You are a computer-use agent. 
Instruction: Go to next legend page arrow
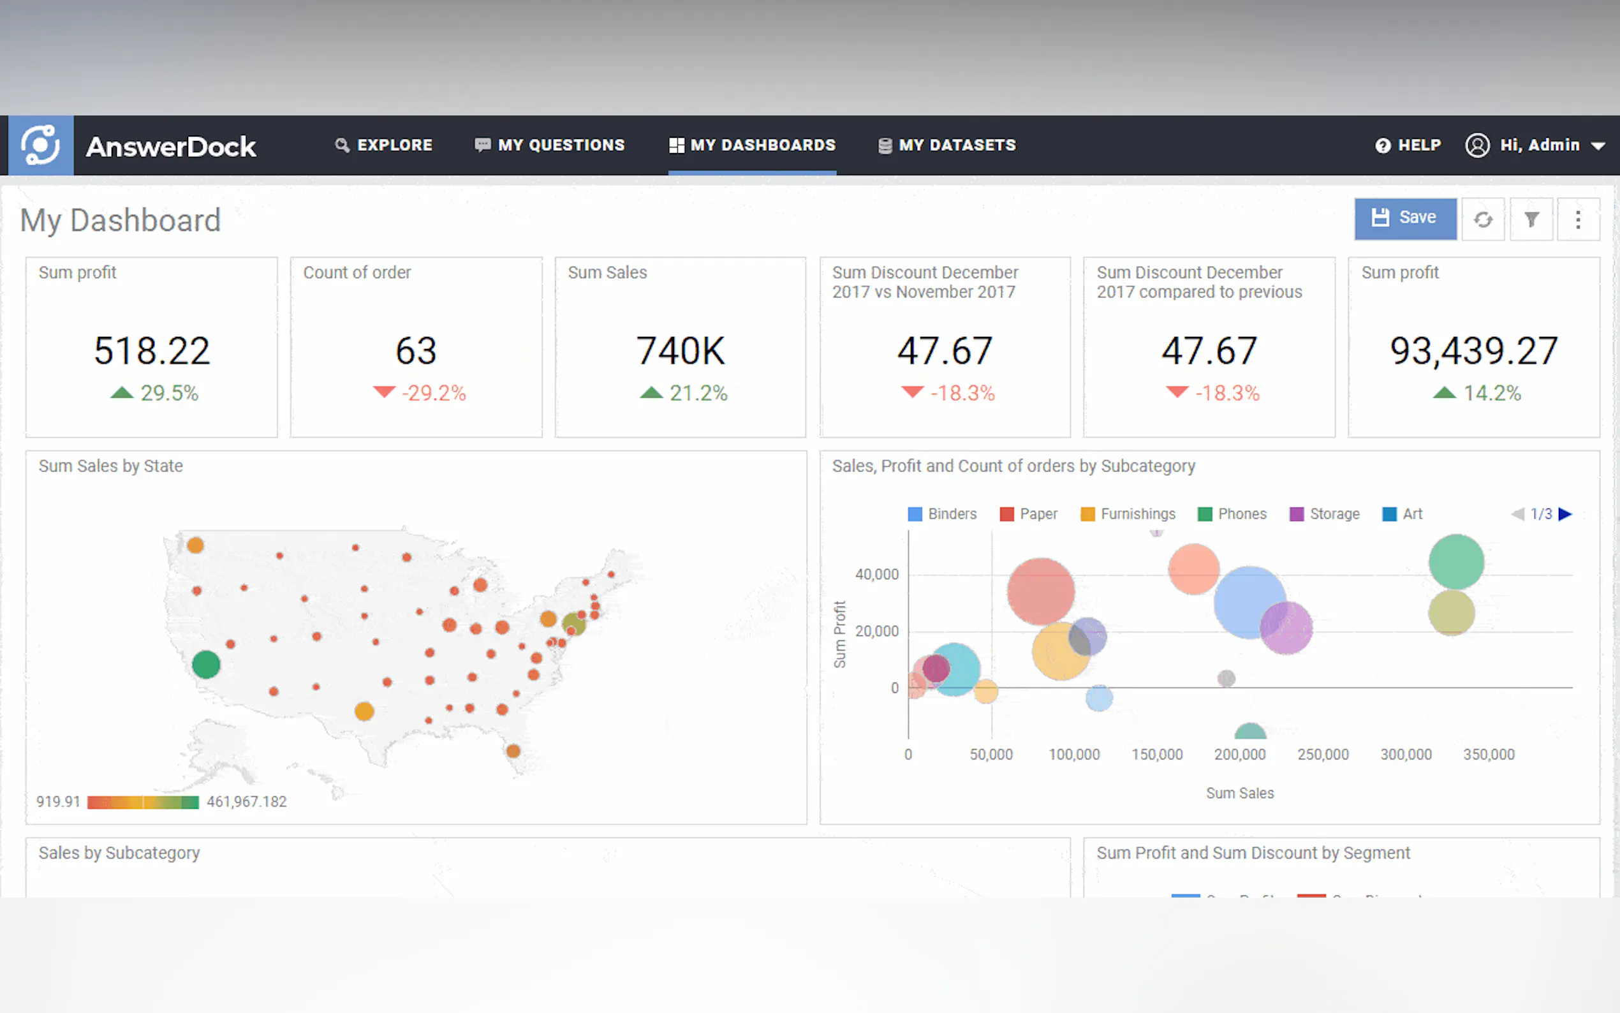1565,514
